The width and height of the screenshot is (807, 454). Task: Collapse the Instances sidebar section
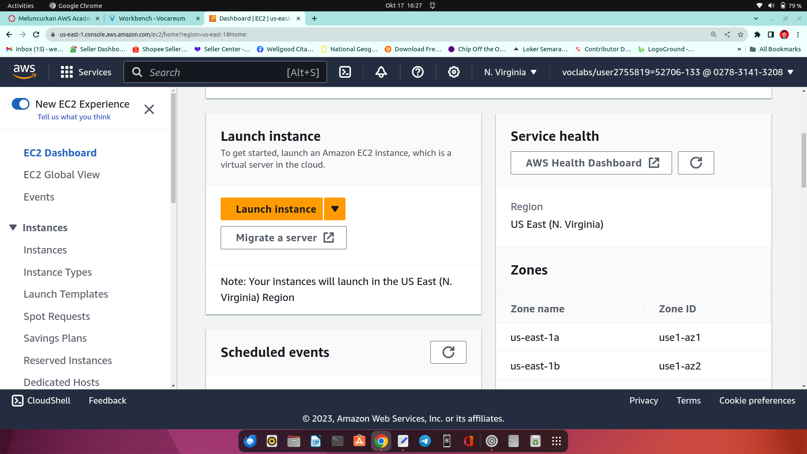coord(13,227)
